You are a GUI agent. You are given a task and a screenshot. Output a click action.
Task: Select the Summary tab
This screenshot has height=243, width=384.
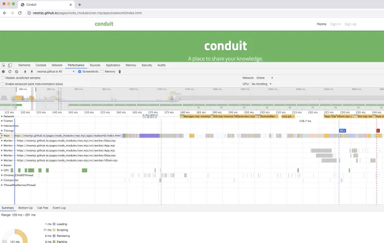(7, 208)
